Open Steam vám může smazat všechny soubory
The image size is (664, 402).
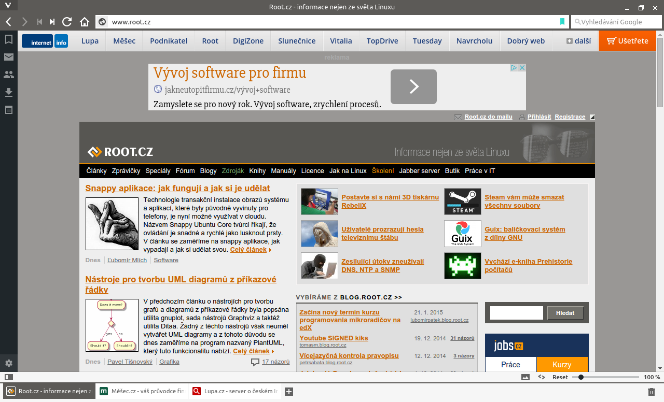pos(524,202)
